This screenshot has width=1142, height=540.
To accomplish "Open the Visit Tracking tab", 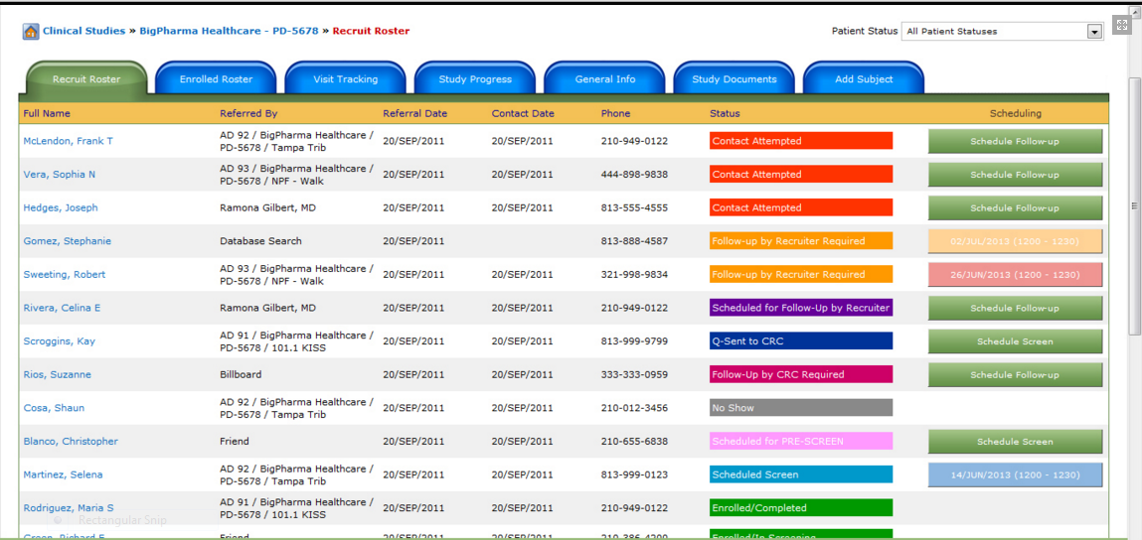I will click(x=346, y=78).
